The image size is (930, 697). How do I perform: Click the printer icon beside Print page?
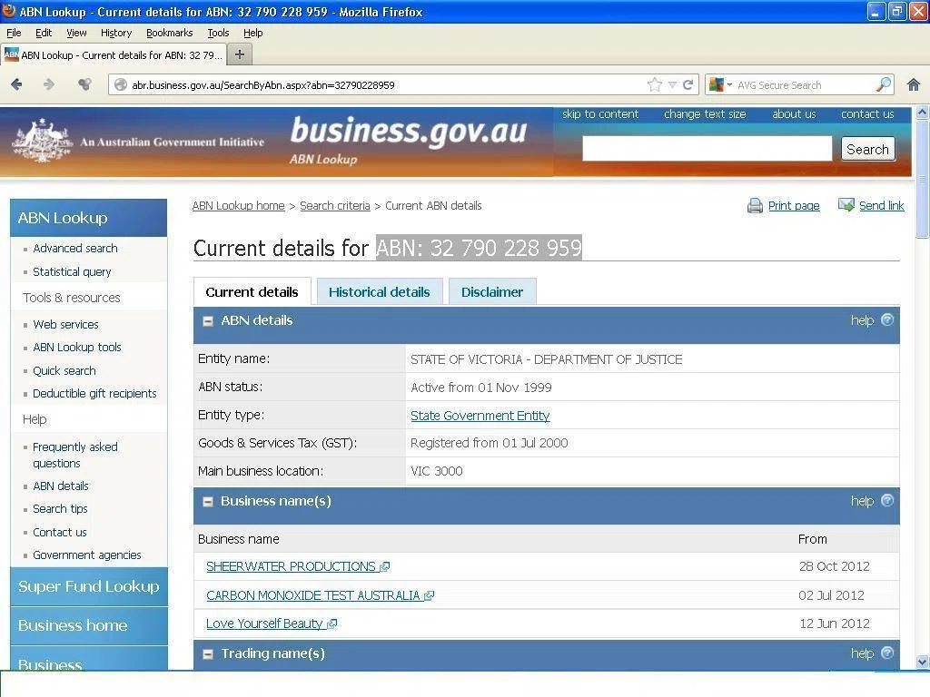click(755, 206)
